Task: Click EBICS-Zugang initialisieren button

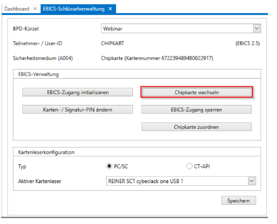Action: pos(78,92)
